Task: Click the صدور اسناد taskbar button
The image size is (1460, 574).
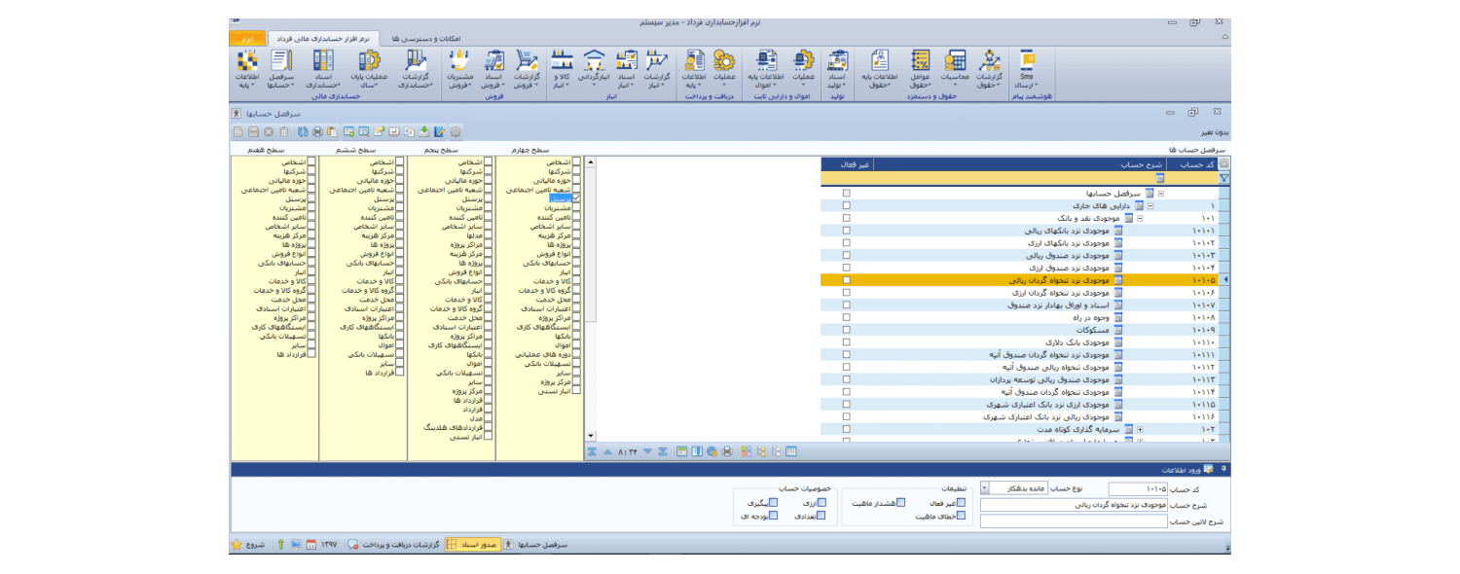Action: point(473,545)
